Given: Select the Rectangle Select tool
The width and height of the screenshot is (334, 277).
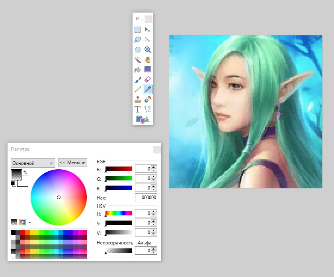Looking at the screenshot, I should (x=138, y=29).
